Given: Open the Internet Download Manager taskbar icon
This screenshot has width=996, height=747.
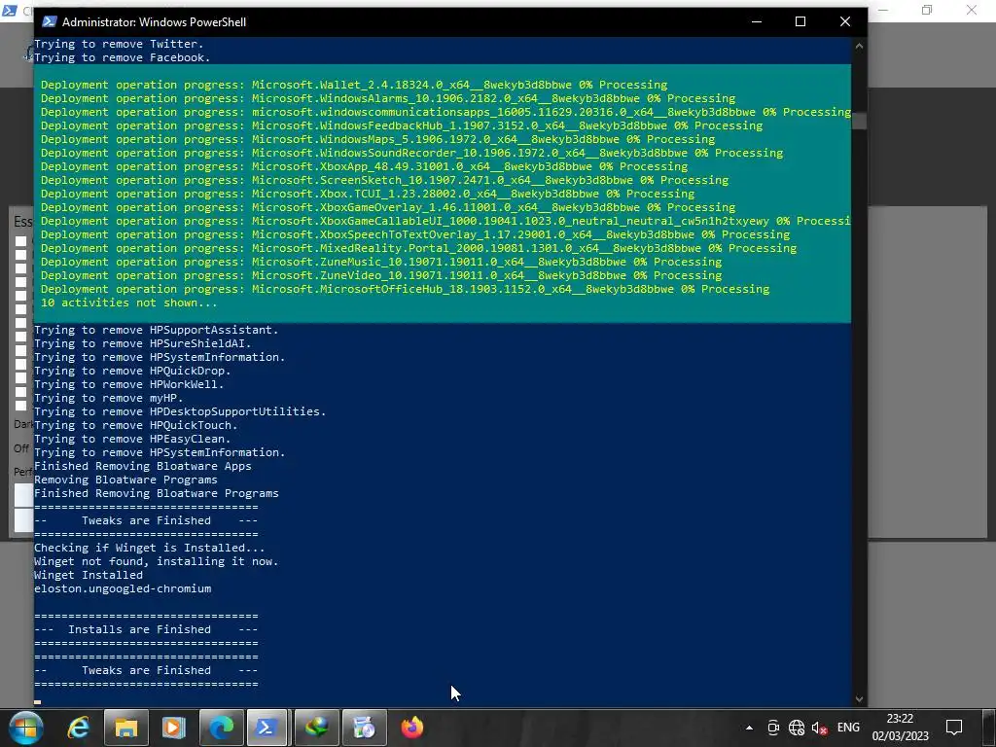Looking at the screenshot, I should pyautogui.click(x=316, y=728).
